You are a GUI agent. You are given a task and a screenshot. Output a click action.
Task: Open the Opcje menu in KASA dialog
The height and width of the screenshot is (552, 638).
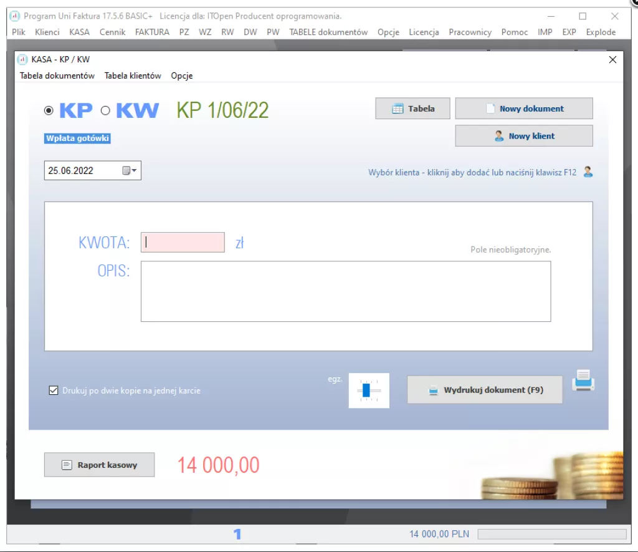(182, 75)
